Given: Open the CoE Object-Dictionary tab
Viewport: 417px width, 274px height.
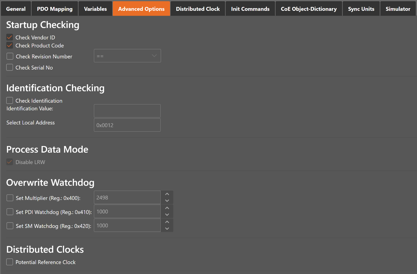Looking at the screenshot, I should [308, 8].
